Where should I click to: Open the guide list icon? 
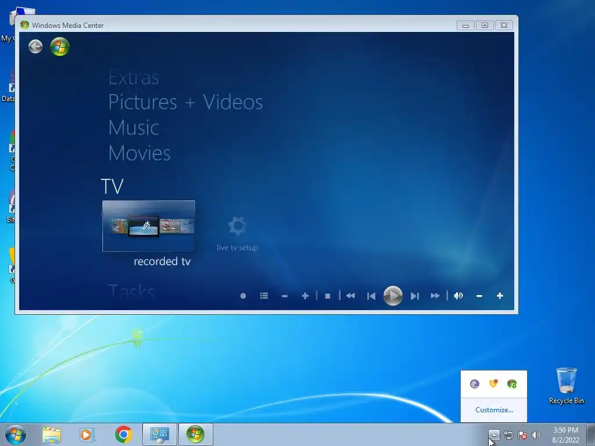(264, 296)
